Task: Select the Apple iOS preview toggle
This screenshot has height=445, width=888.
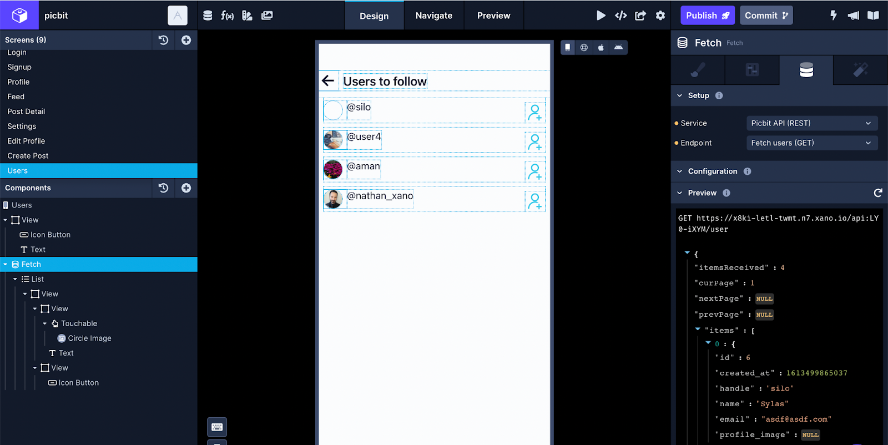Action: pos(601,48)
